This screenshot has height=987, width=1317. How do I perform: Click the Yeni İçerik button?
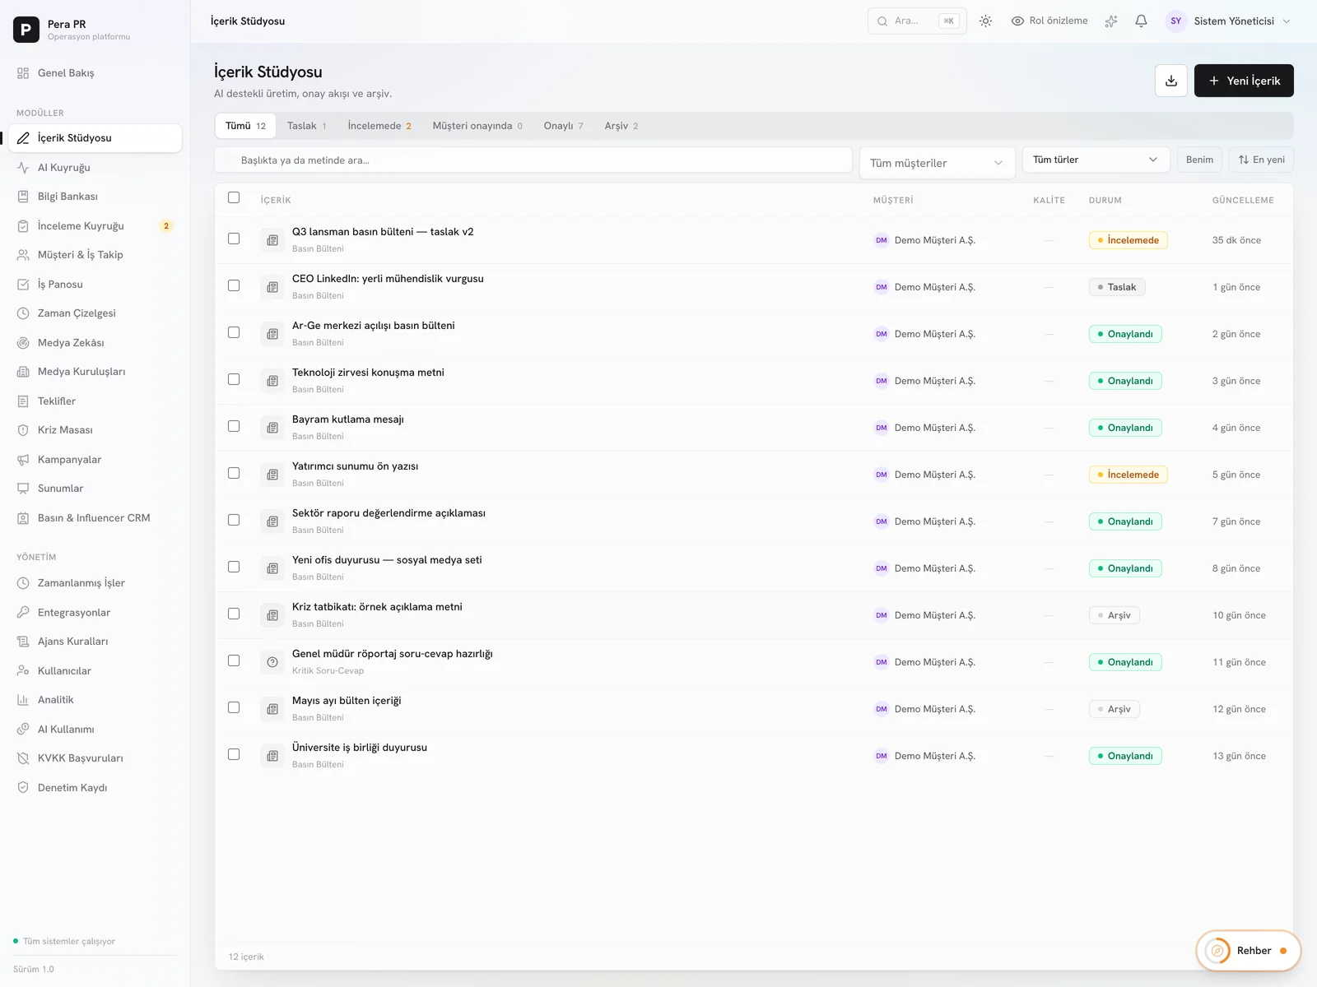[x=1244, y=81]
